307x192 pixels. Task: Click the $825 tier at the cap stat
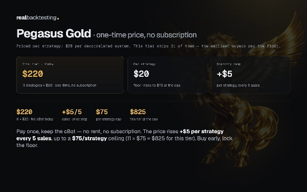[x=144, y=115]
